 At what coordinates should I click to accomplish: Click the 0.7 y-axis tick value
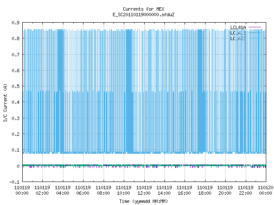tap(15, 55)
